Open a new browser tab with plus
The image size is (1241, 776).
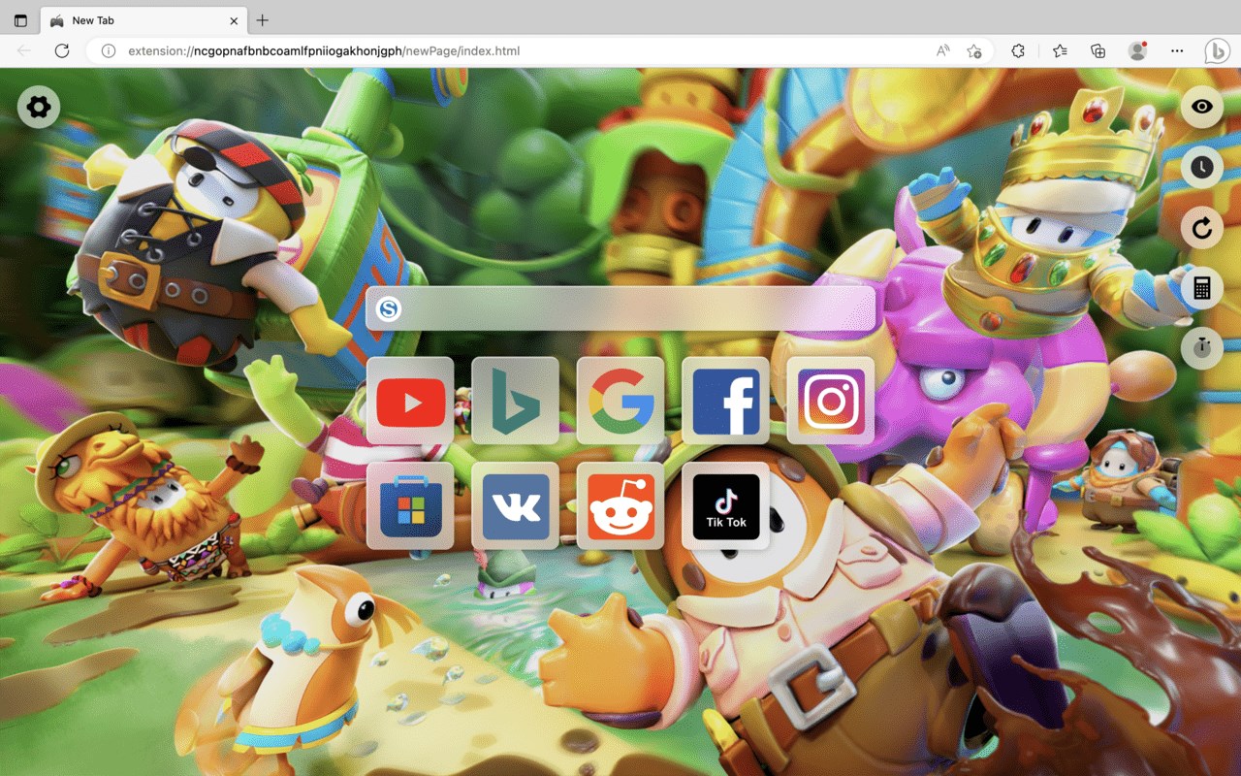[263, 20]
